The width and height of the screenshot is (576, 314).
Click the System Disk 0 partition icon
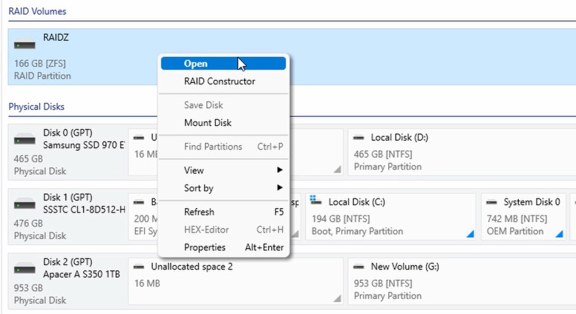(x=491, y=202)
